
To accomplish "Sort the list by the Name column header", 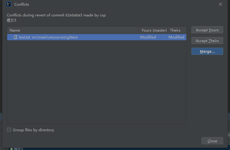I will (15, 30).
